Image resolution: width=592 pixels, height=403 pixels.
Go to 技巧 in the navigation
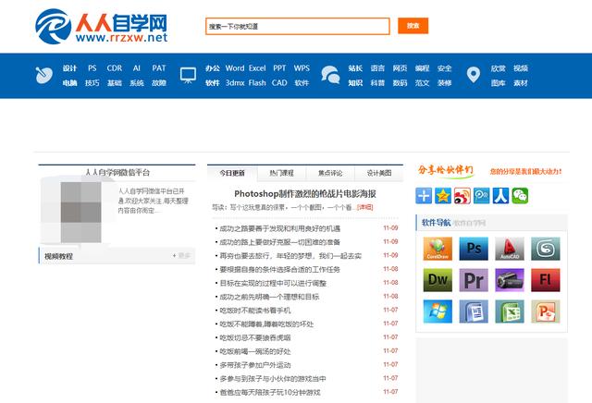[x=92, y=83]
